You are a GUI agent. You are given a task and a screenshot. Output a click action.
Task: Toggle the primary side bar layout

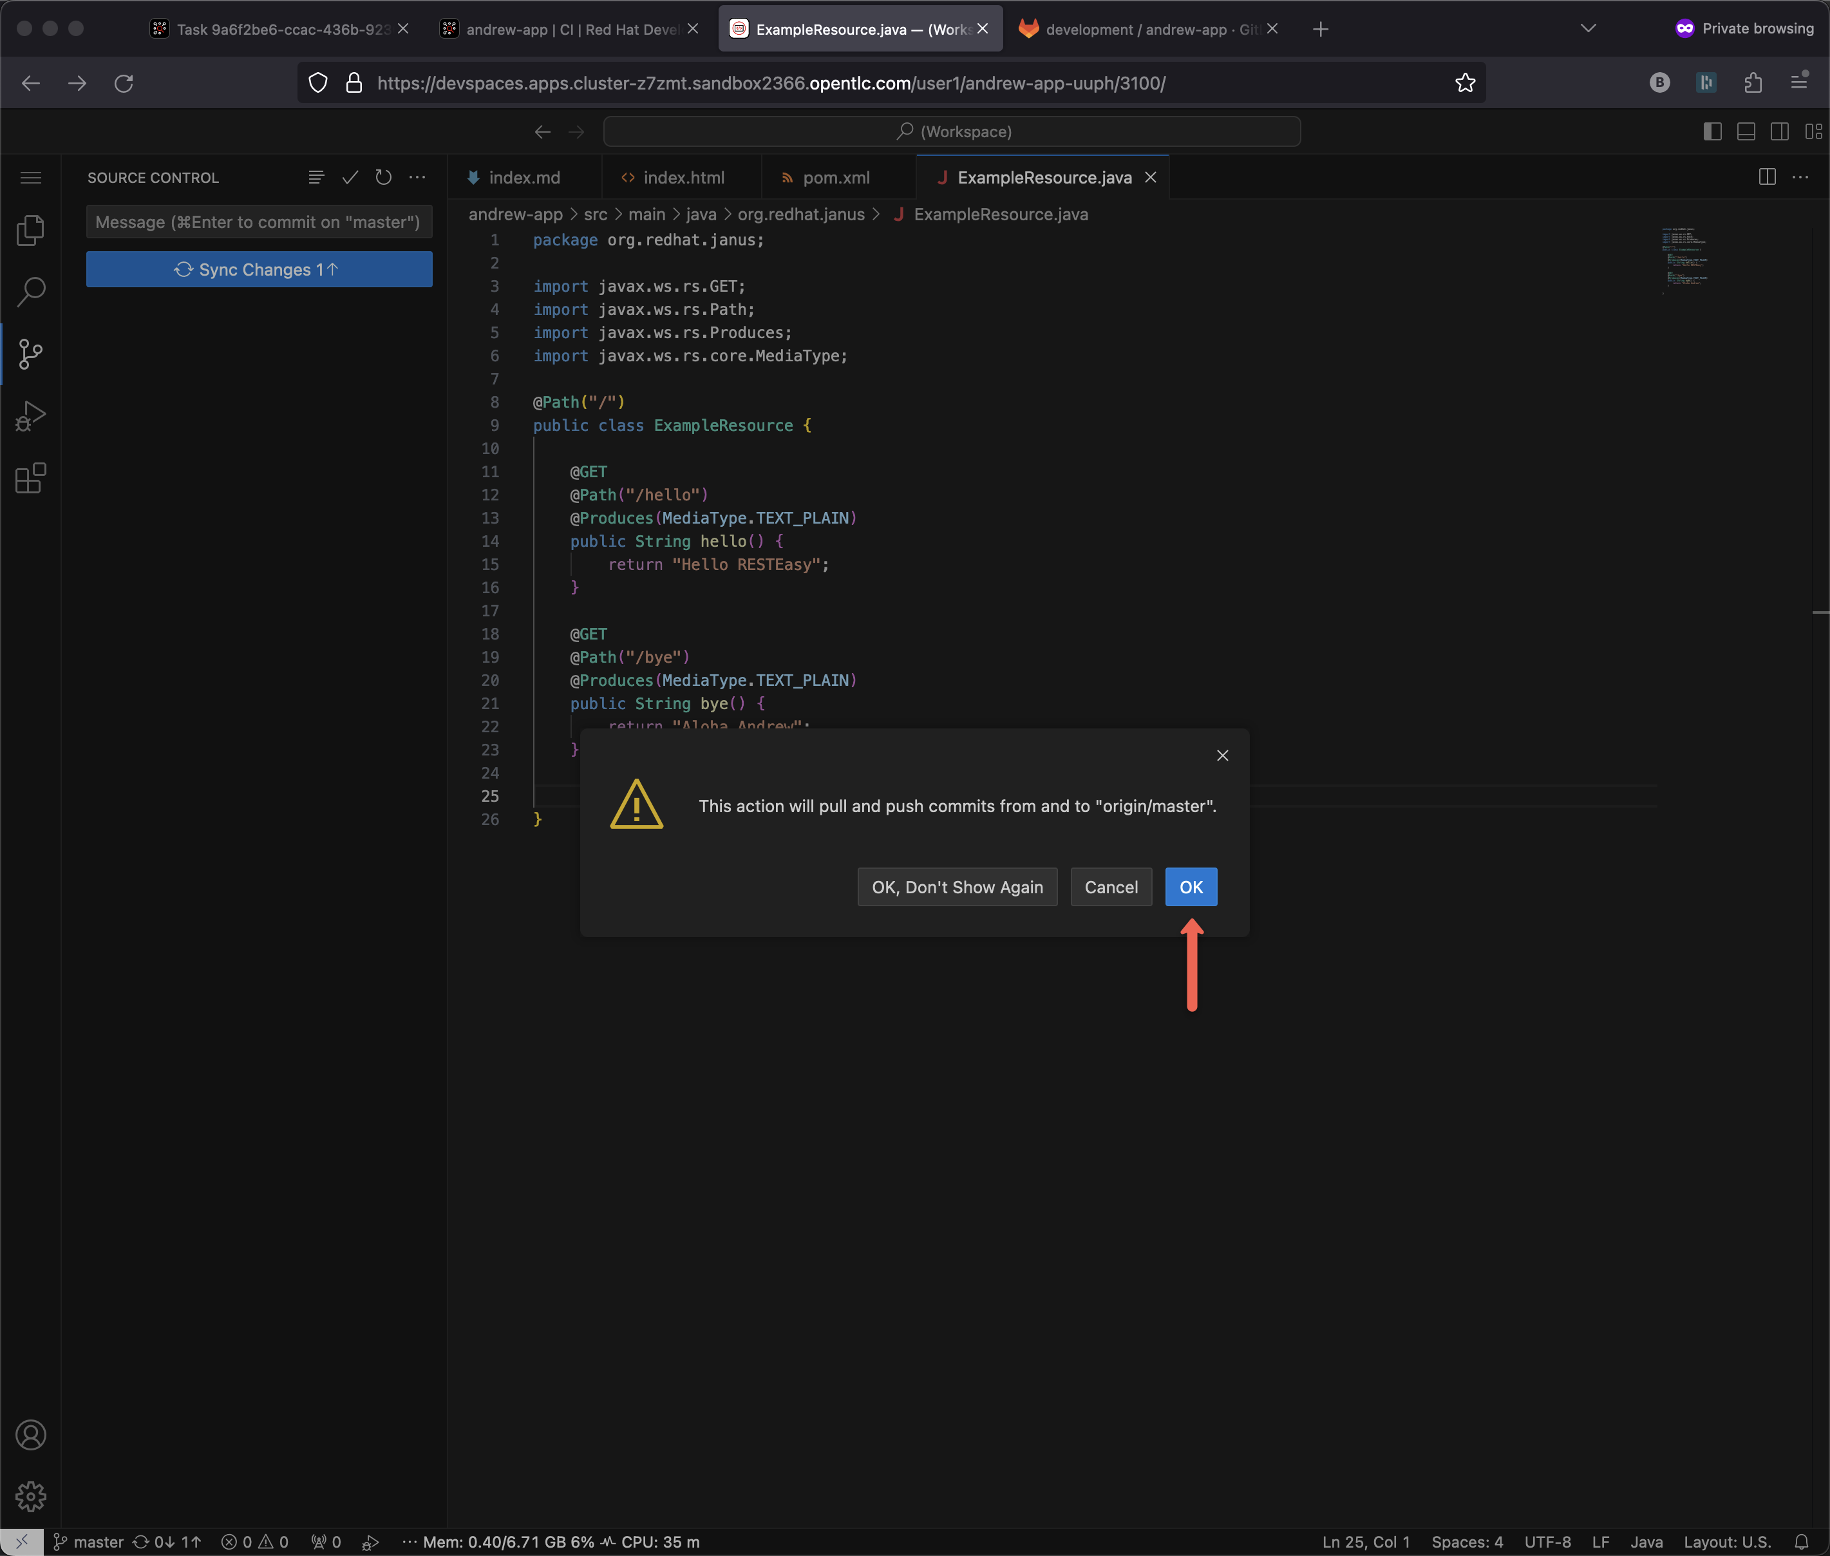1712,131
